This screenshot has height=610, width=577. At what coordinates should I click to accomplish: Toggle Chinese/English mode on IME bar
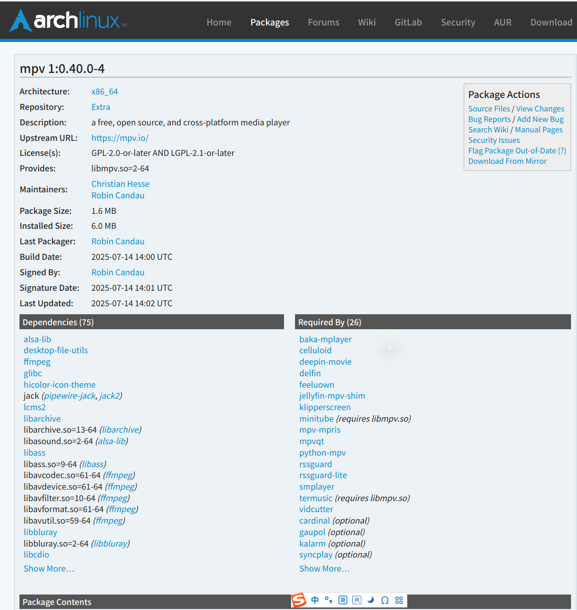[x=315, y=600]
